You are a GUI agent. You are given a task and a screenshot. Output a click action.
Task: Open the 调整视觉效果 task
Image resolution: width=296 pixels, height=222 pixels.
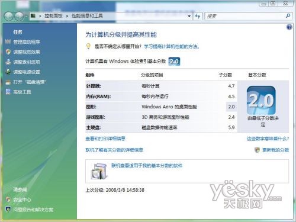27,52
